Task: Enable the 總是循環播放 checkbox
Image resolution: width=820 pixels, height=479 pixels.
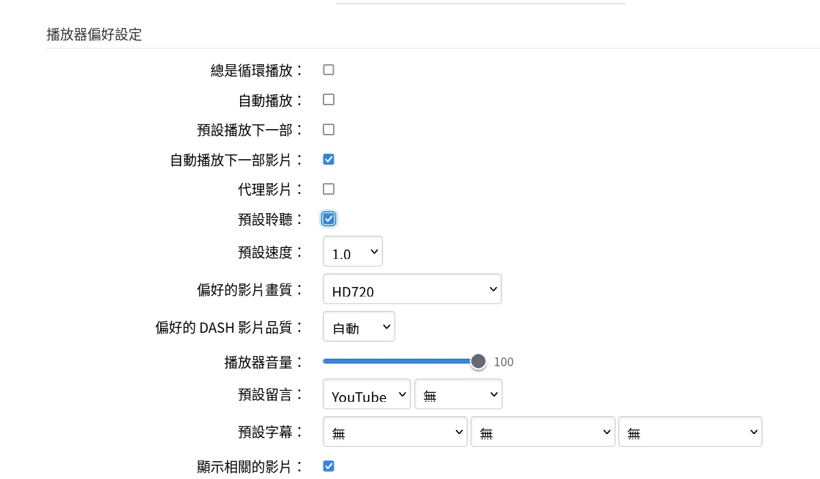Action: tap(328, 70)
